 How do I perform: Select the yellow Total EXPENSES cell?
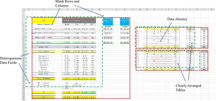pyautogui.click(x=43, y=79)
